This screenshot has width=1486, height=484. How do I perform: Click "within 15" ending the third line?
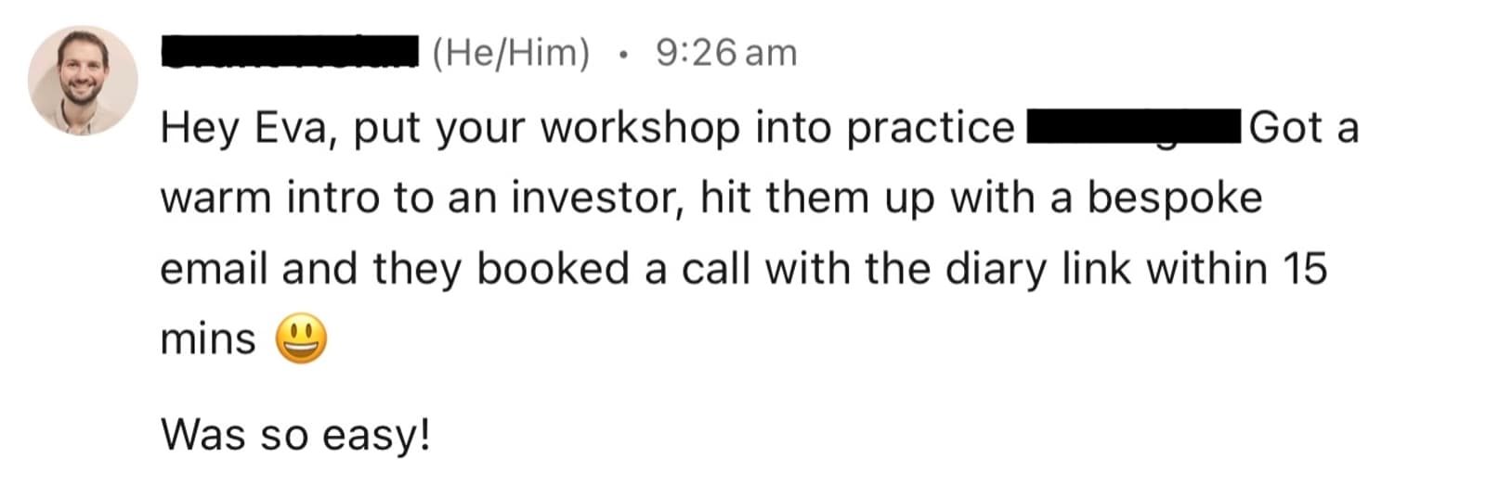(1237, 269)
